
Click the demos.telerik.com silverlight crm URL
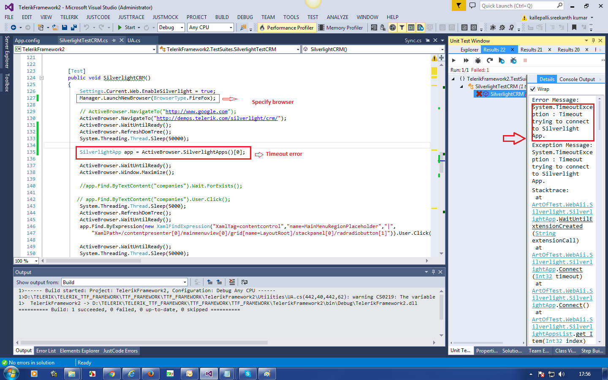pos(217,118)
